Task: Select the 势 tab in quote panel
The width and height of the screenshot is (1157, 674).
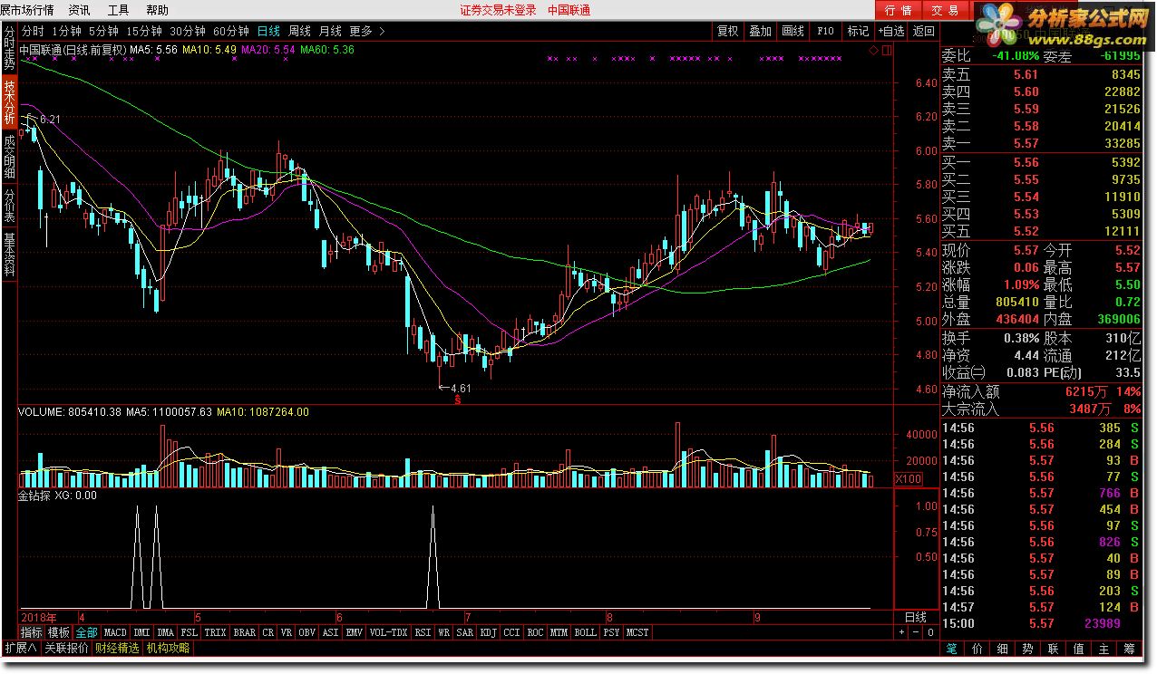Action: click(1027, 649)
